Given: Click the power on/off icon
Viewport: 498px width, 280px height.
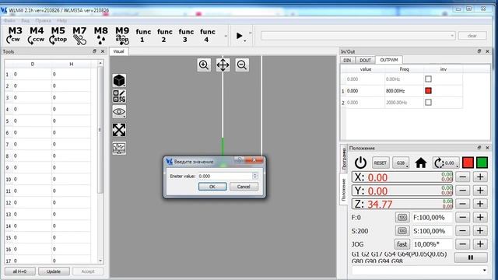Looking at the screenshot, I should (360, 163).
